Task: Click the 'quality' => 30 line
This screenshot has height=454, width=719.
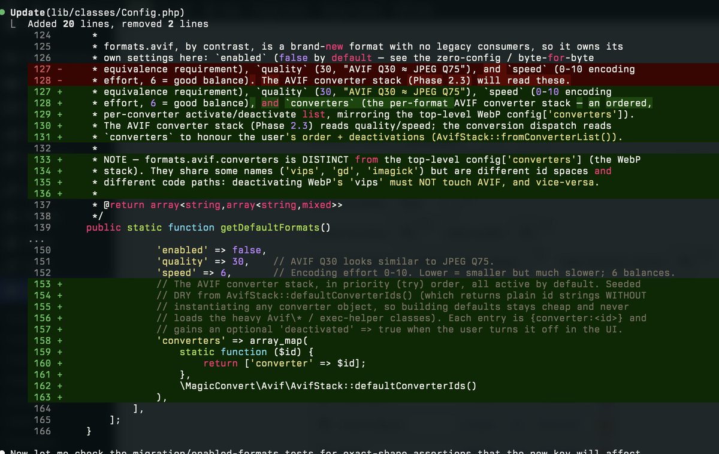Action: pos(203,262)
